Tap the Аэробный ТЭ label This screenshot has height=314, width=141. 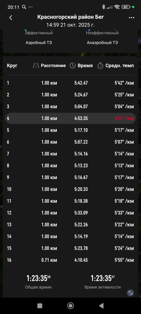[x=39, y=43]
